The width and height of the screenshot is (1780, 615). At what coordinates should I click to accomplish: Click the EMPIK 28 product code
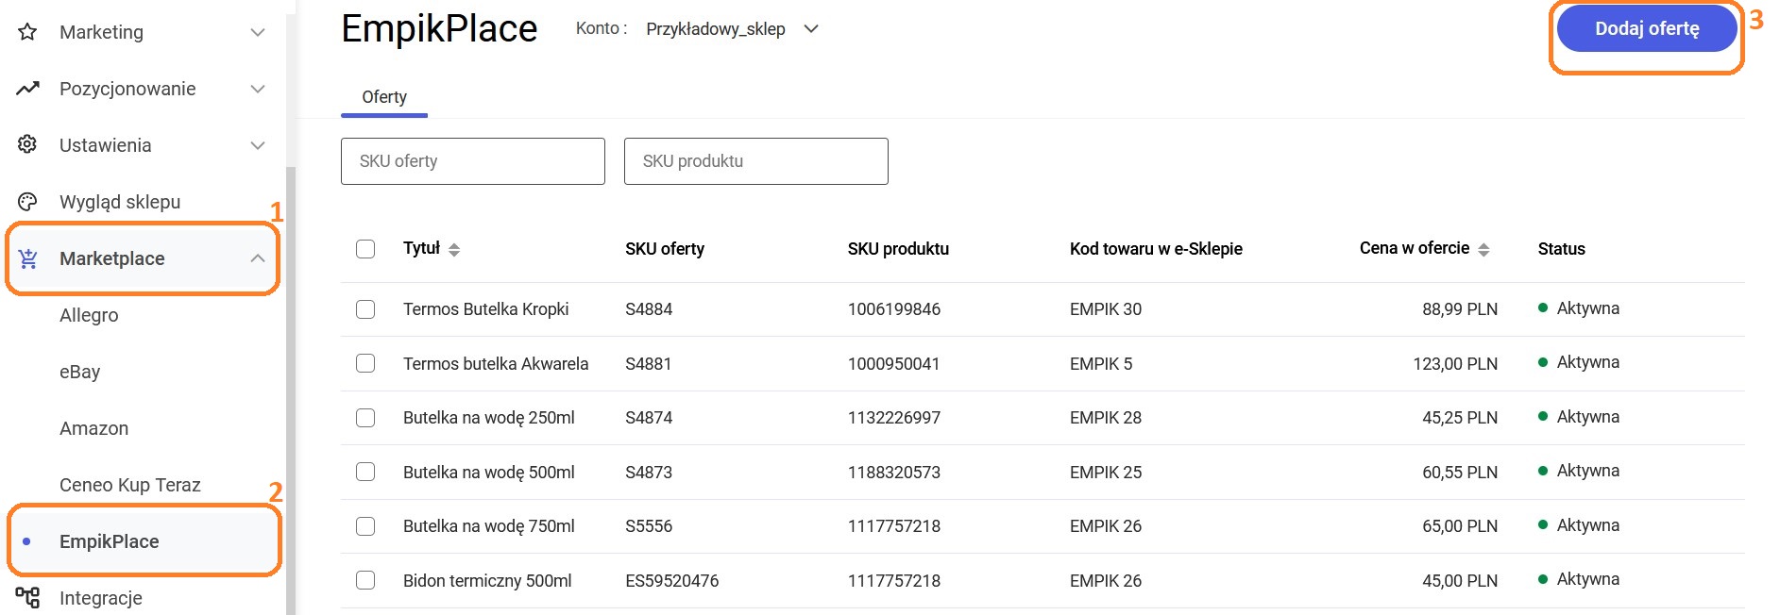tap(1106, 418)
